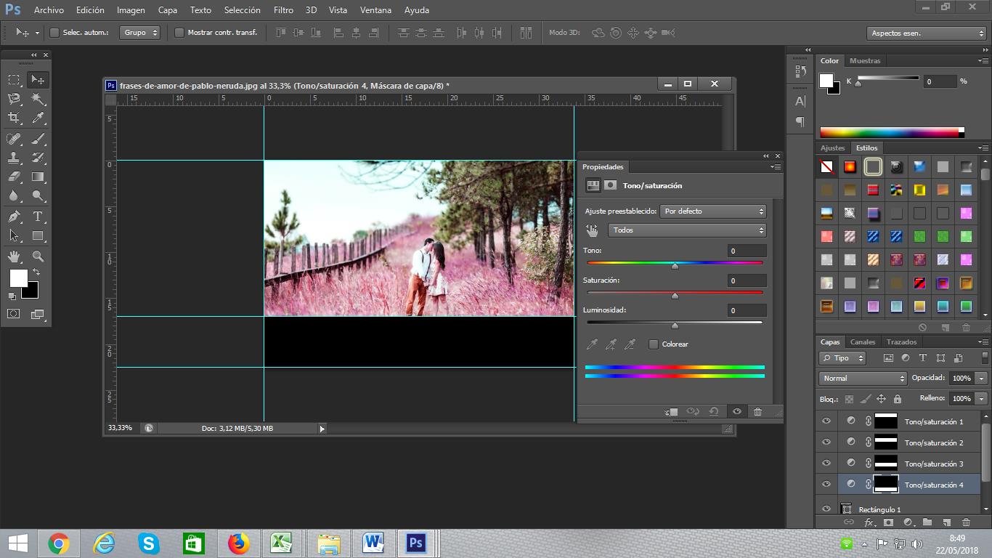
Task: Select the Move tool in toolbox
Action: (38, 79)
